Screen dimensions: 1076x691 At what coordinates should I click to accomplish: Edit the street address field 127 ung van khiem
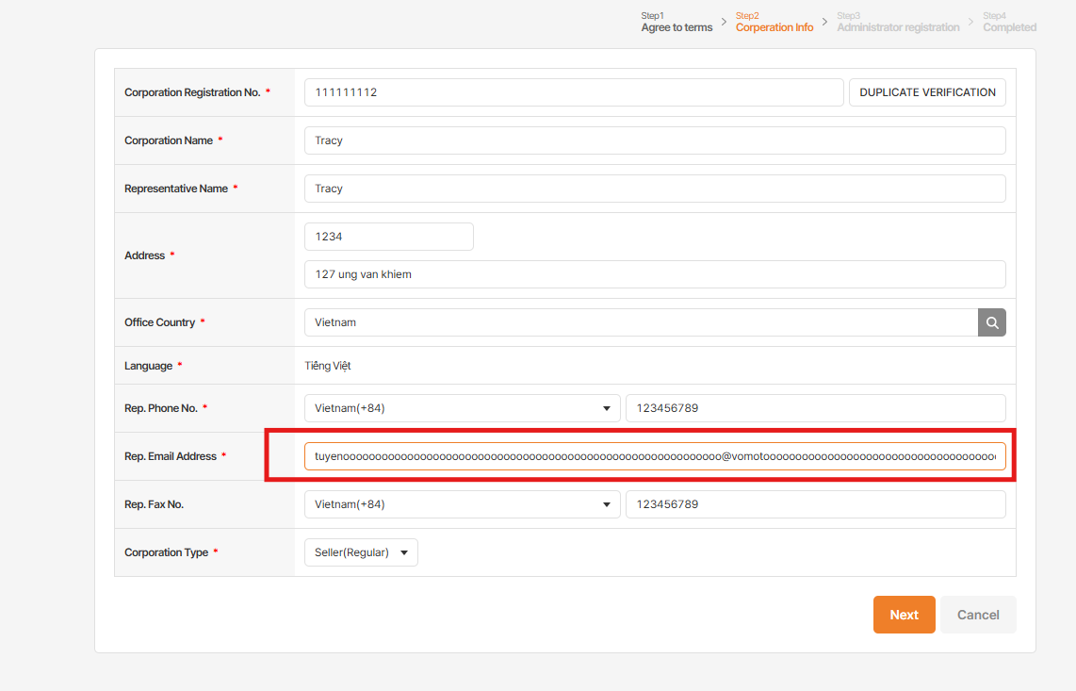pos(655,274)
